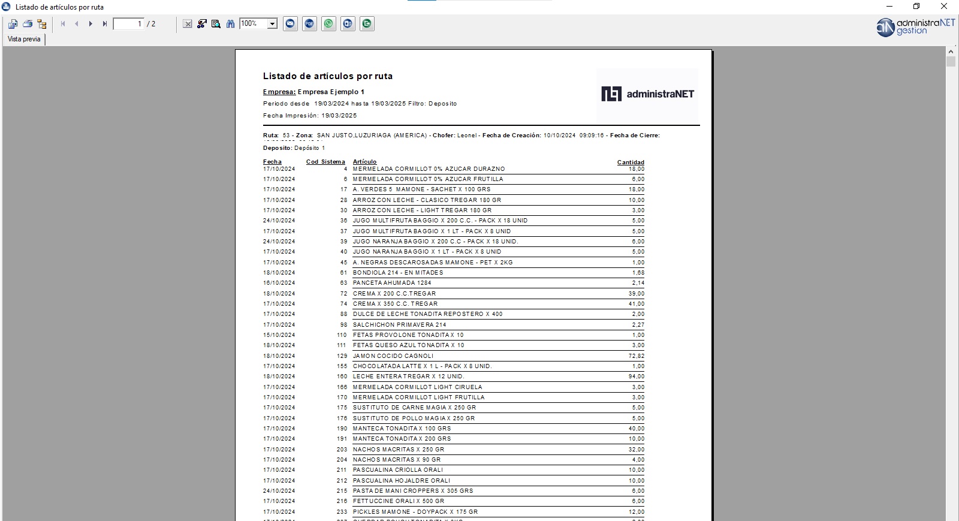Screen dimensions: 959x521
Task: Click SALCHICHON PRIMAVERA 214 article
Action: (x=400, y=325)
